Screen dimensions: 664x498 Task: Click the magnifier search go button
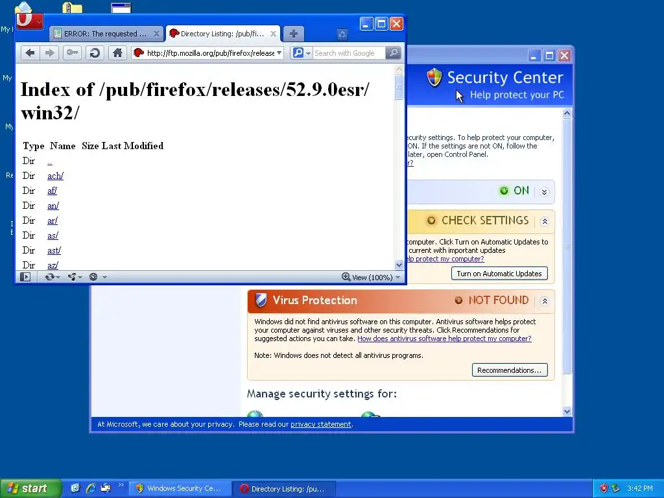point(393,53)
